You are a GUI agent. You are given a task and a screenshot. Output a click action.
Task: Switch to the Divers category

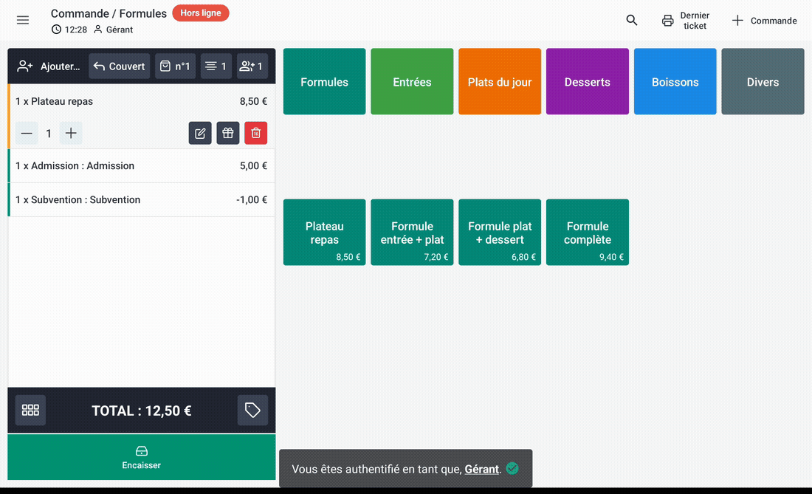point(763,81)
